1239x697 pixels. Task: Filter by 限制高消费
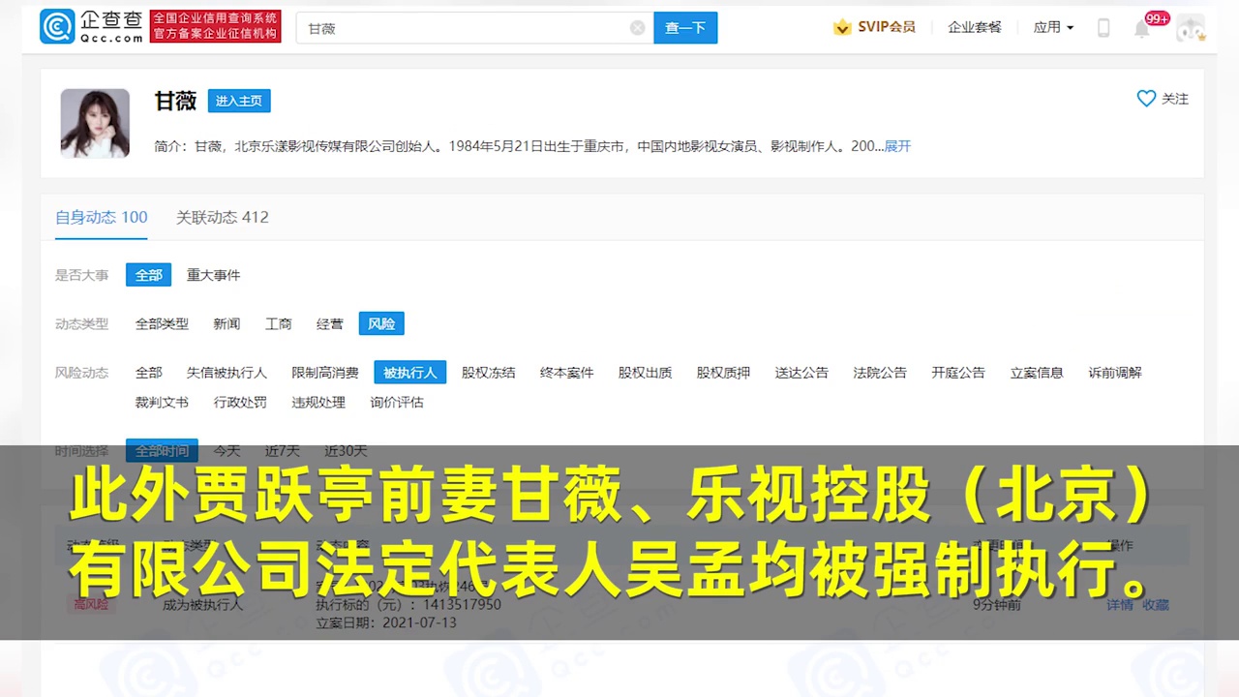(325, 372)
